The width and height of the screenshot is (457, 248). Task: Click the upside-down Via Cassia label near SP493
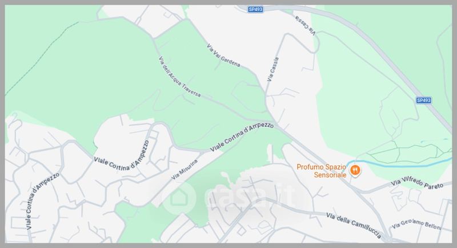click(306, 26)
